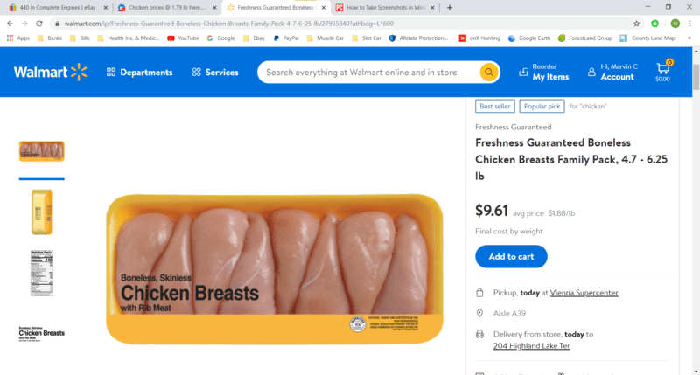The height and width of the screenshot is (375, 700).
Task: Bookmark this page with the star icon
Action: 636,24
